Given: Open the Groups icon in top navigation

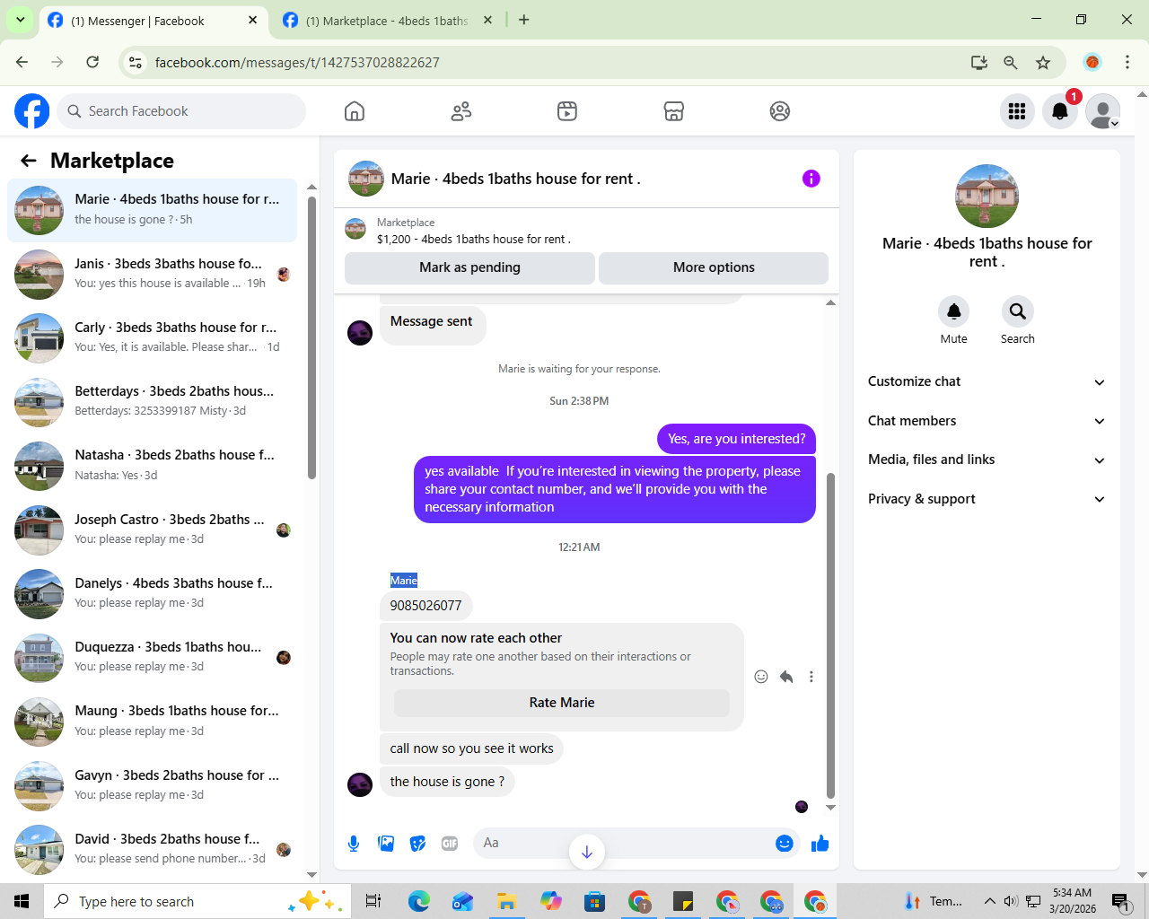Looking at the screenshot, I should (x=780, y=111).
